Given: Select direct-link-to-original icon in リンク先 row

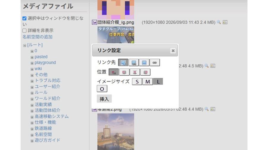Looking at the screenshot, I should [134, 63].
